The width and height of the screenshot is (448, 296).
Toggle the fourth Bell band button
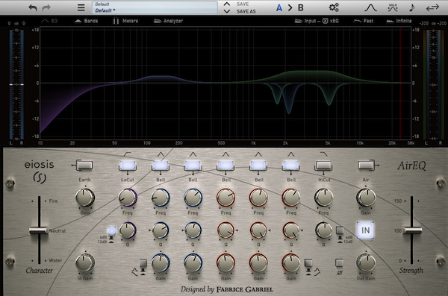point(258,166)
